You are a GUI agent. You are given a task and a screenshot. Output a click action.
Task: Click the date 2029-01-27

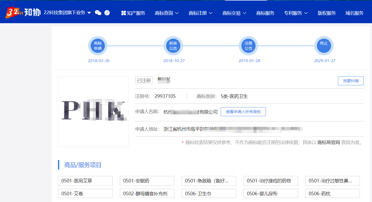pyautogui.click(x=325, y=61)
